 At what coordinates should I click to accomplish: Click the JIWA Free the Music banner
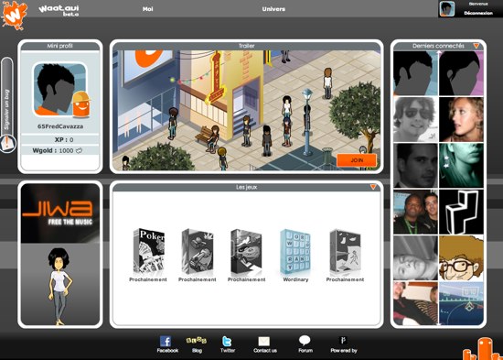coord(60,213)
